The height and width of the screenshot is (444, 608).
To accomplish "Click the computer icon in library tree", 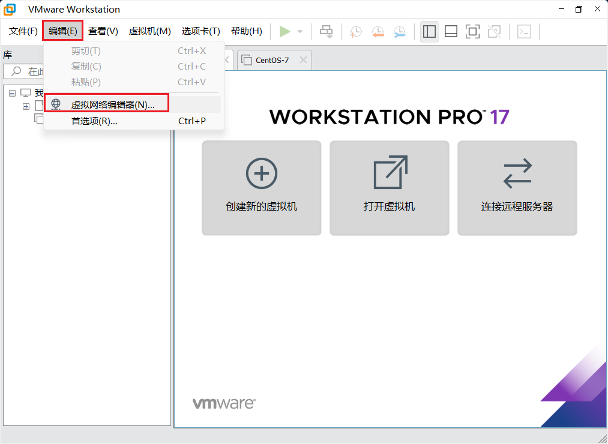I will point(26,92).
